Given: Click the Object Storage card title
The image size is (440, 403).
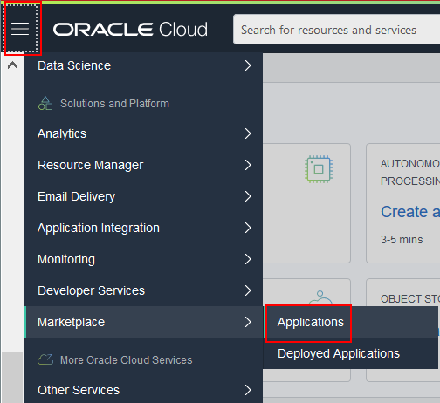Looking at the screenshot, I should (x=410, y=299).
